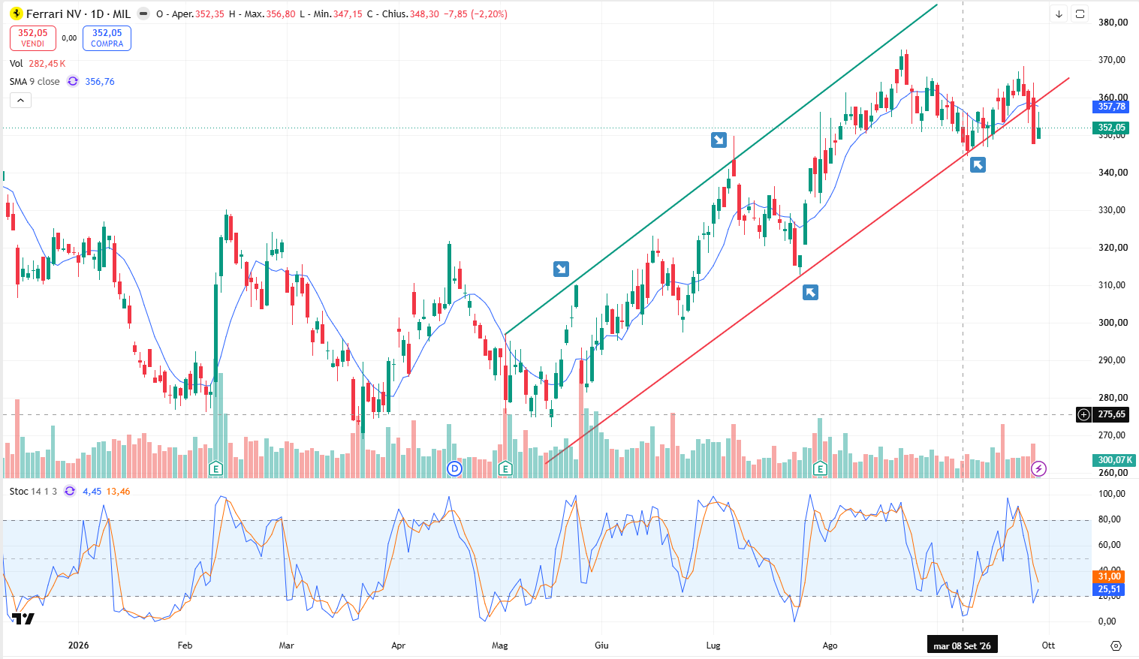Open the August earnings E marker
The height and width of the screenshot is (659, 1139).
click(820, 469)
